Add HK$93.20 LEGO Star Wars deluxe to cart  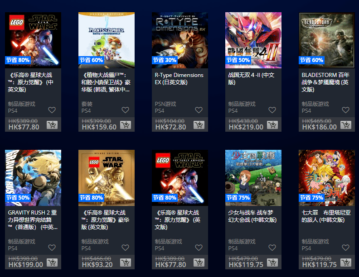click(126, 263)
